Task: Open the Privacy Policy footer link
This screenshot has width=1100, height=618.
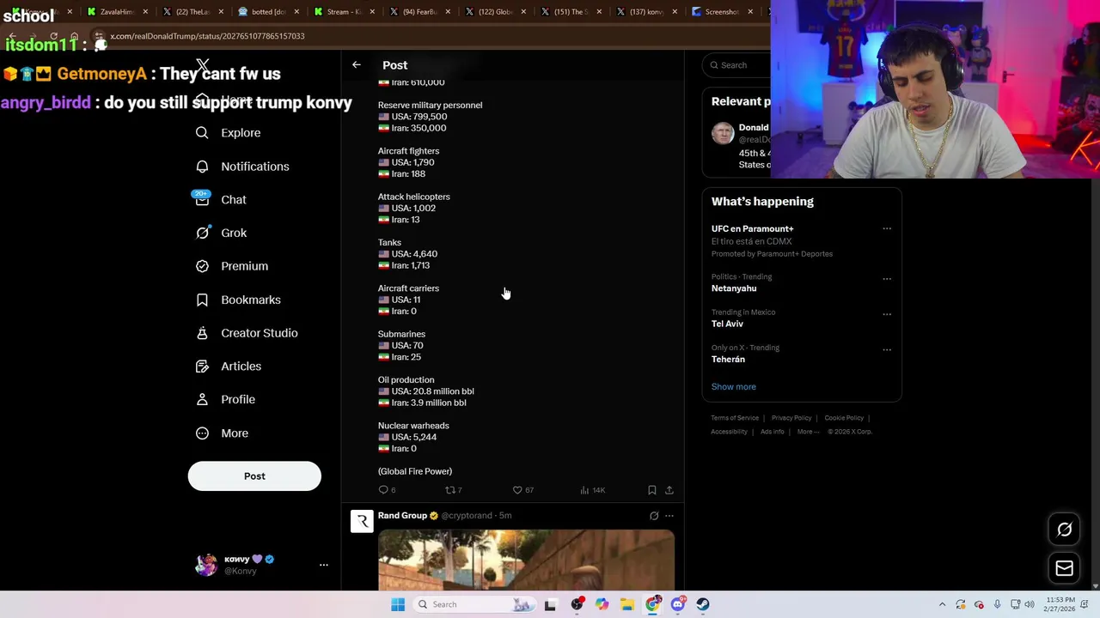Action: 791,418
